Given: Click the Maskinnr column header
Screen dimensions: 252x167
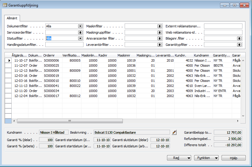Looking at the screenshot, I should pos(127,55).
